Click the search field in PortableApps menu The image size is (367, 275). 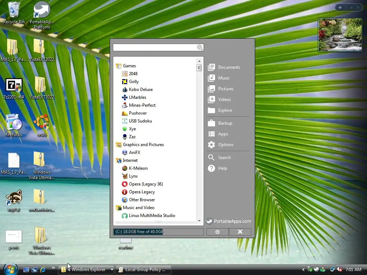pyautogui.click(x=155, y=48)
